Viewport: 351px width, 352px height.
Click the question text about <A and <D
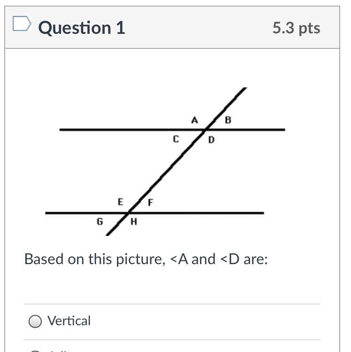pyautogui.click(x=146, y=259)
